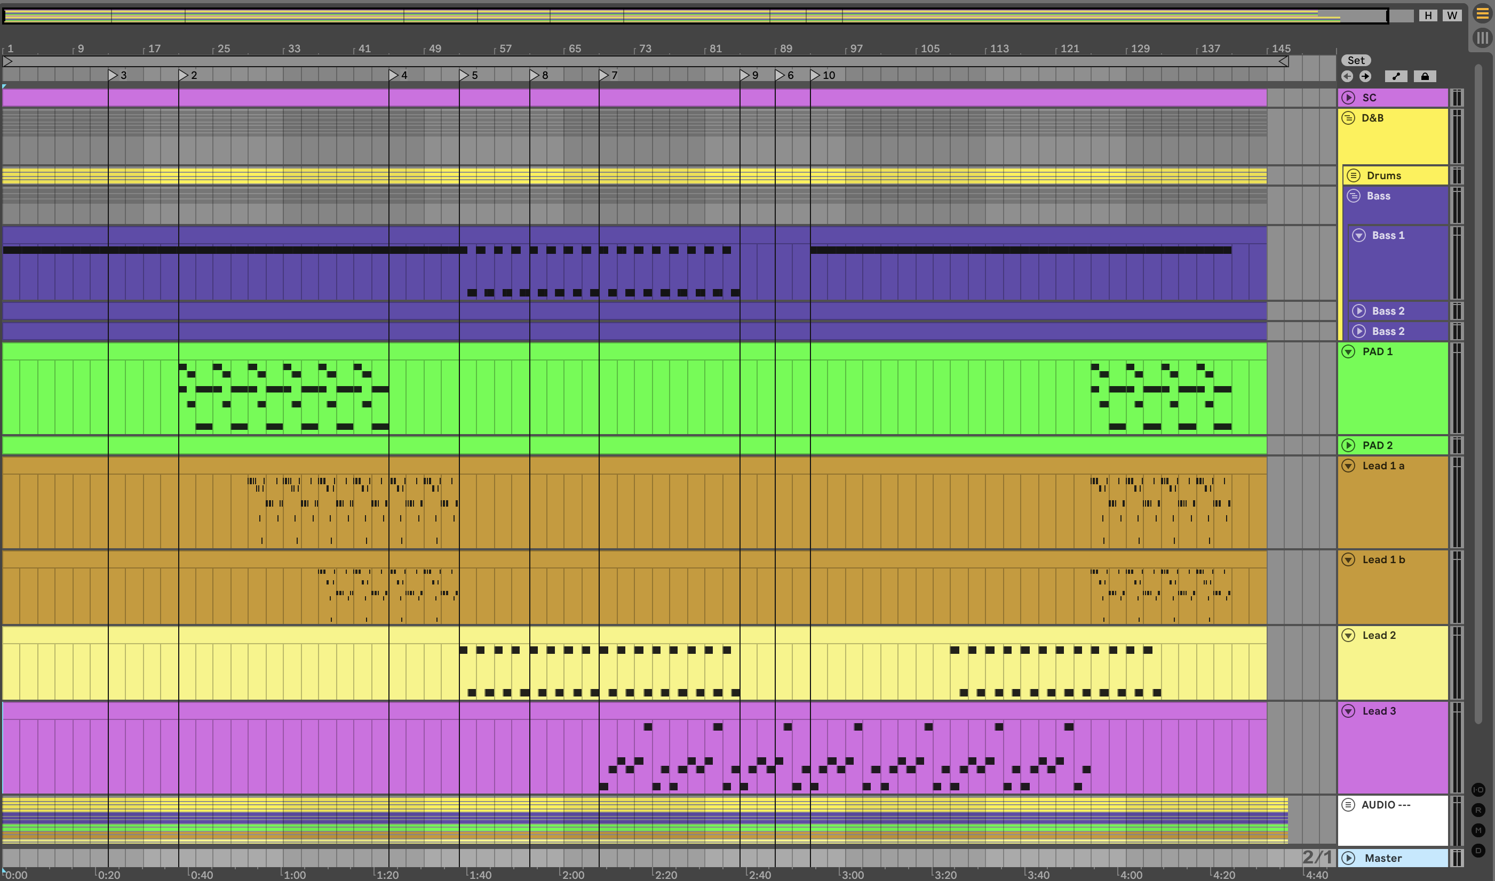Click the lock envelopes icon
1495x881 pixels.
pos(1425,76)
